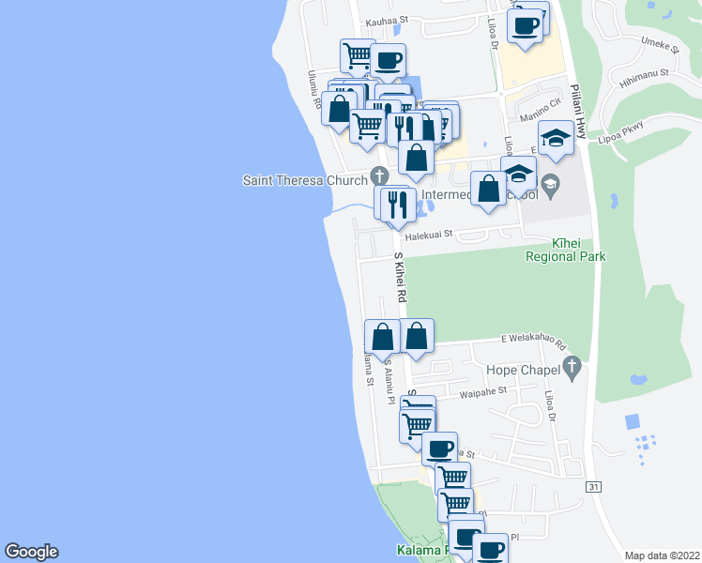The height and width of the screenshot is (563, 702).
Task: Click the cafe marker near Liloa Dr at top
Action: pos(525,28)
